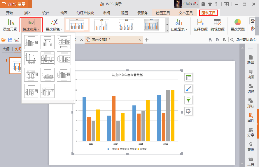
Task: Click the 形状 sidebar icon
Action: coord(251,103)
